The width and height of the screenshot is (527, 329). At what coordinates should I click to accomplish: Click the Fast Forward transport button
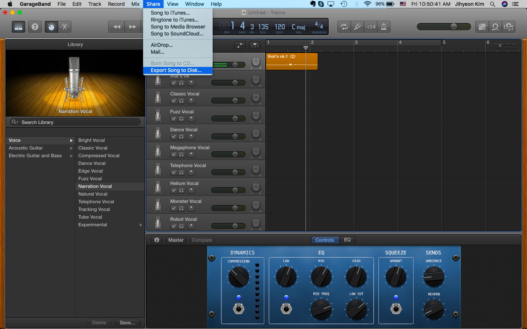coord(133,27)
